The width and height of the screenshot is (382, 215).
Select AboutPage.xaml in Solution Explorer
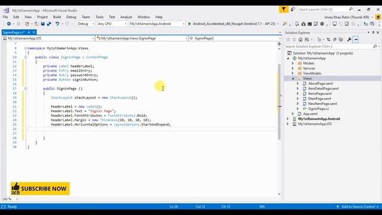[x=320, y=84]
